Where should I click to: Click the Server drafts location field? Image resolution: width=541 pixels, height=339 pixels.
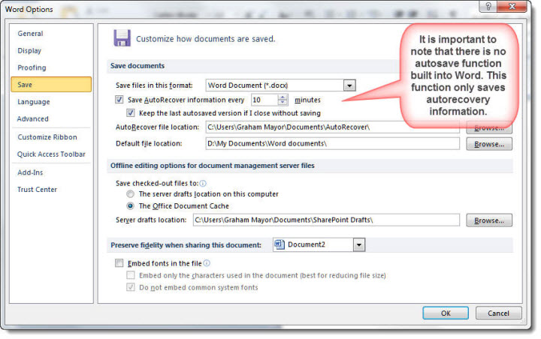(x=326, y=220)
